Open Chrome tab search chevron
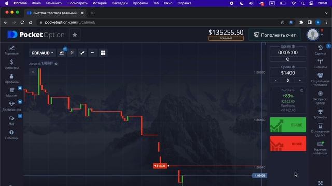The image size is (332, 186). click(x=326, y=13)
